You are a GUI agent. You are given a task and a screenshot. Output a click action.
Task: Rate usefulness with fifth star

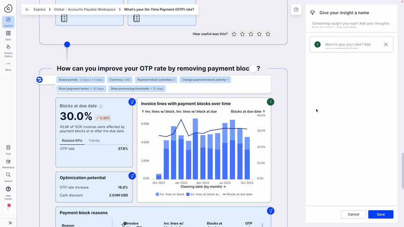[x=268, y=34]
